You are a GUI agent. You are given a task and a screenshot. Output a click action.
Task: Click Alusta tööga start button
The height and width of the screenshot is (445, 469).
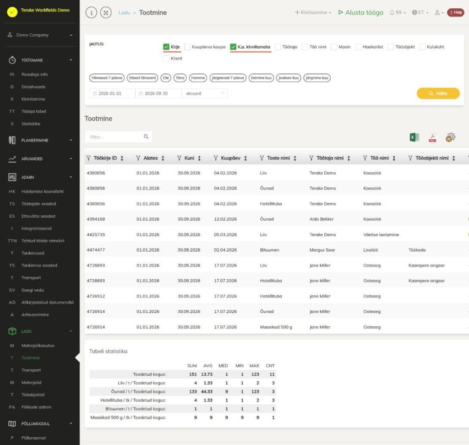[361, 12]
